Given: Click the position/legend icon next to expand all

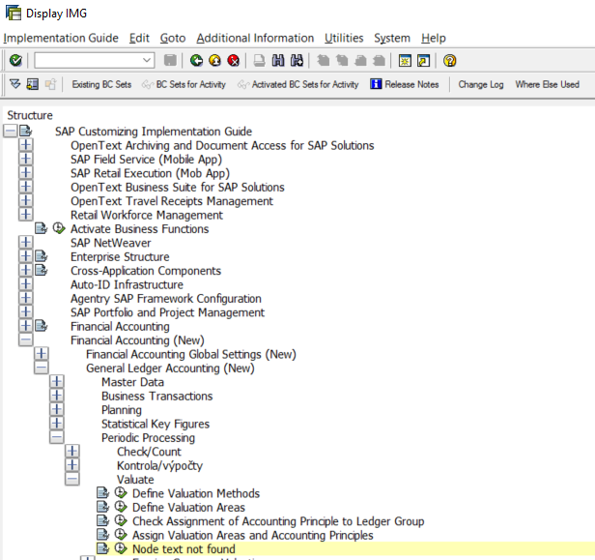Looking at the screenshot, I should pyautogui.click(x=33, y=84).
